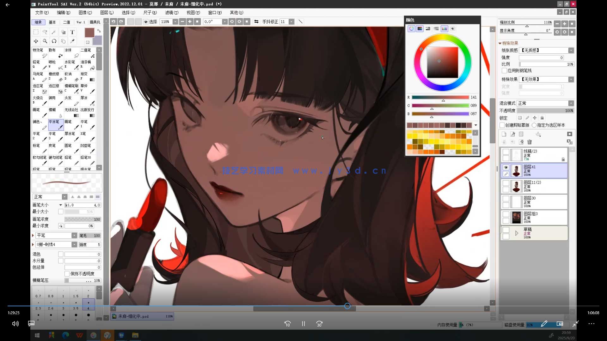Enable 创建剪贴蒙版 checkbox
The width and height of the screenshot is (607, 341).
tap(502, 125)
